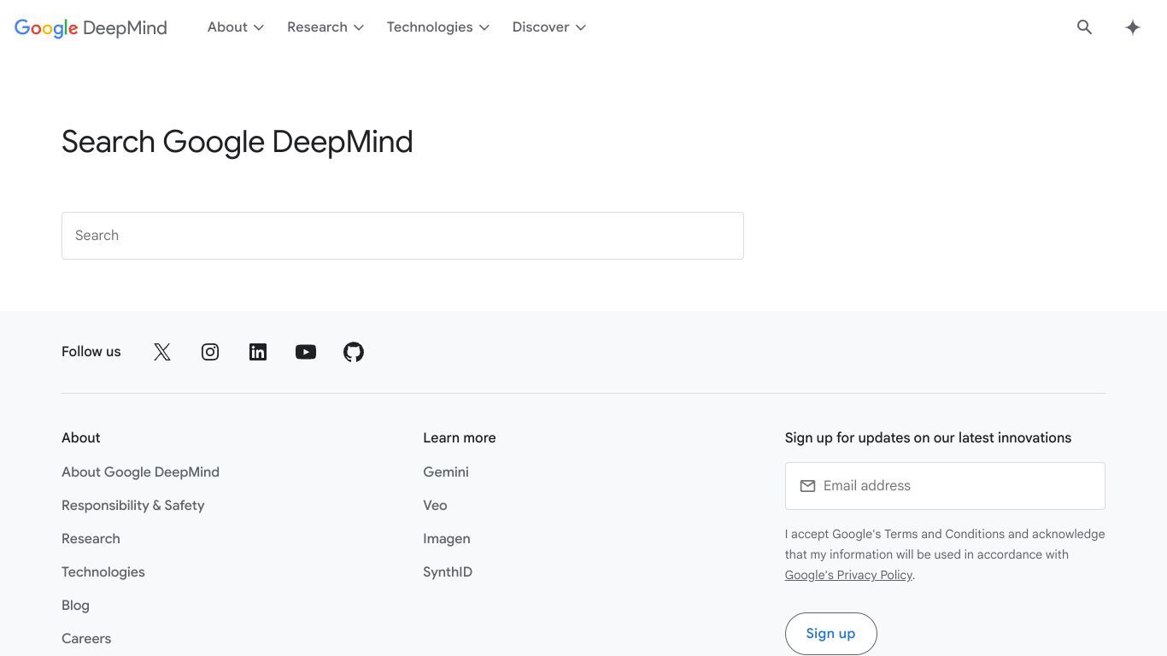Open the Research footer link
1167x656 pixels.
coord(91,539)
